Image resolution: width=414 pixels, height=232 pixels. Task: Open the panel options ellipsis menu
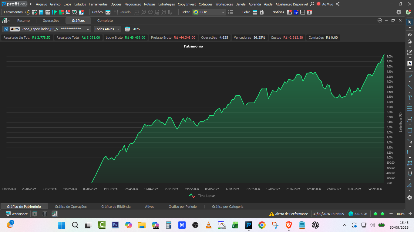pos(380,20)
